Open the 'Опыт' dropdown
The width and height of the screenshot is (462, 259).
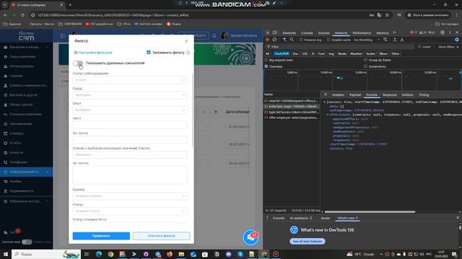tap(130, 110)
